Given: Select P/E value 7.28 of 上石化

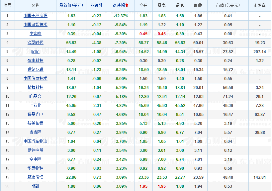Looking at the screenshot, I should [260, 106].
